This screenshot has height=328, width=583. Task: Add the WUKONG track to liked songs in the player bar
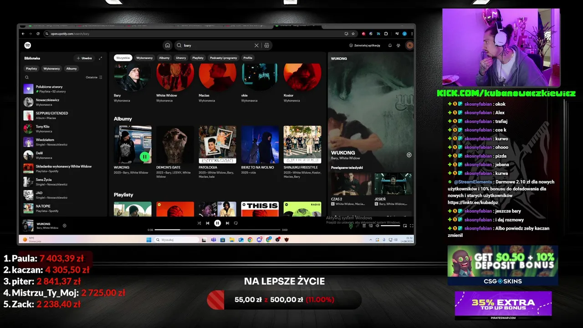(x=64, y=225)
